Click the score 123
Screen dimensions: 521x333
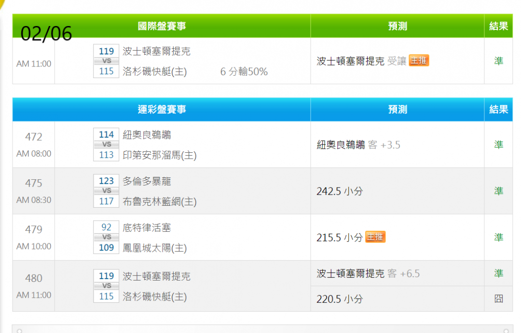point(106,181)
